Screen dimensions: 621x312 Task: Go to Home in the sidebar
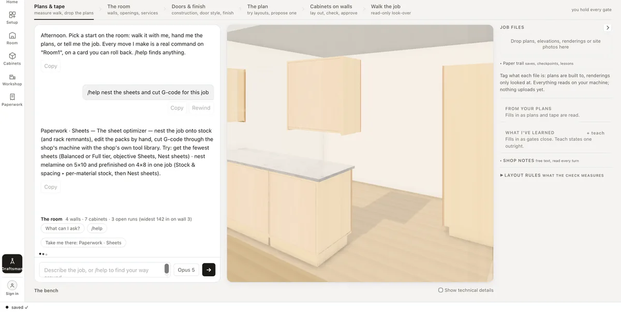12,2
